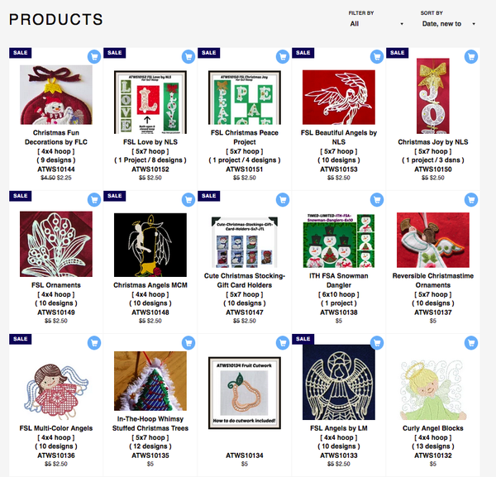Add ATWS10134 Fruit Cutwork to cart
The height and width of the screenshot is (477, 496).
[x=283, y=343]
